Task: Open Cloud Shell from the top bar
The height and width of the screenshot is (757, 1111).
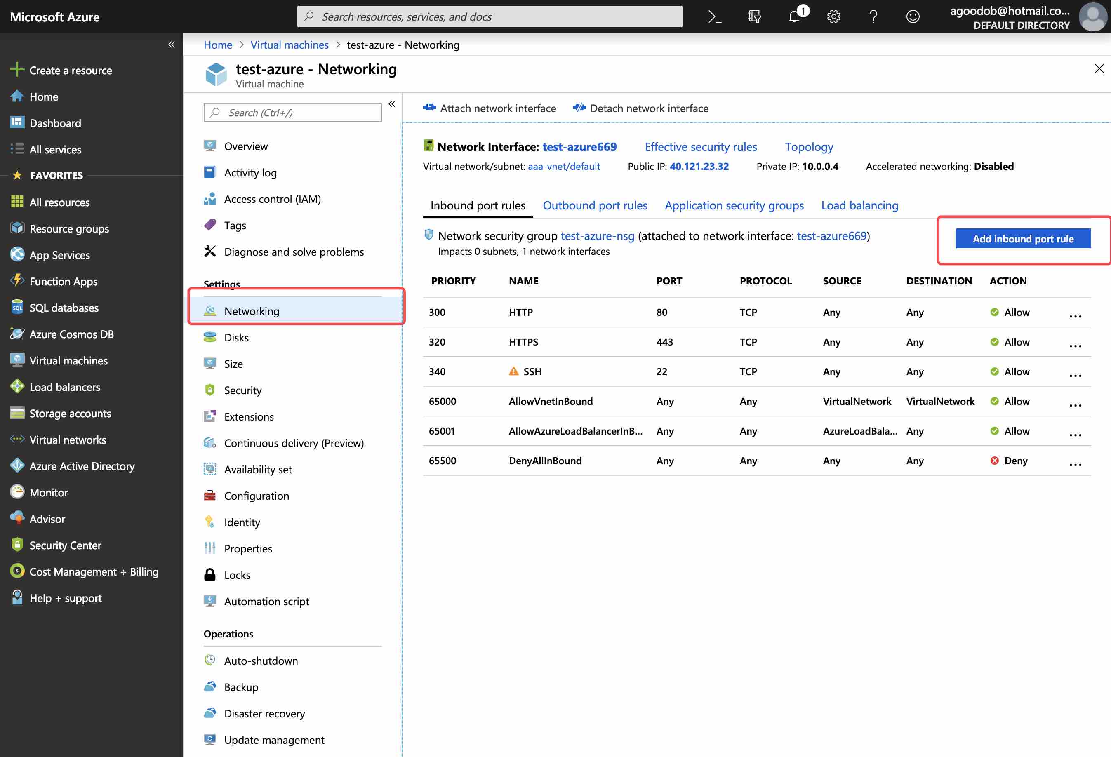Action: pos(715,17)
